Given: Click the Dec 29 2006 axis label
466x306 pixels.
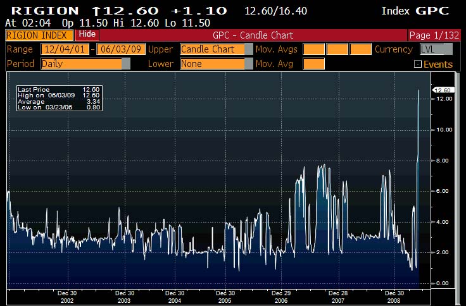Looking at the screenshot, I should 281,297.
